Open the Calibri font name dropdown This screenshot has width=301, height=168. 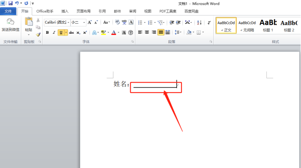point(68,23)
